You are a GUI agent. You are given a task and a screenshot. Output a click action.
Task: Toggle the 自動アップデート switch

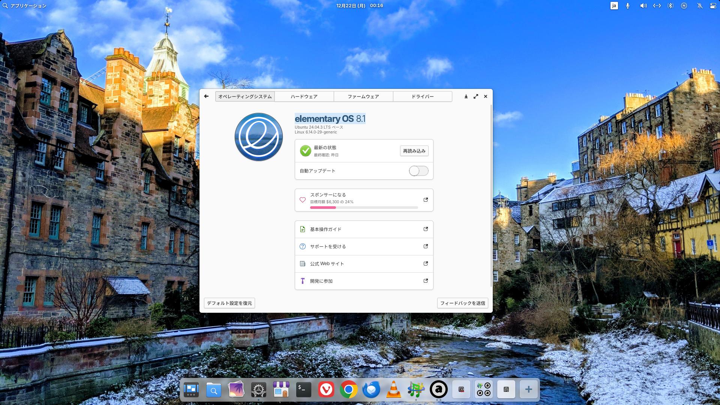point(418,171)
